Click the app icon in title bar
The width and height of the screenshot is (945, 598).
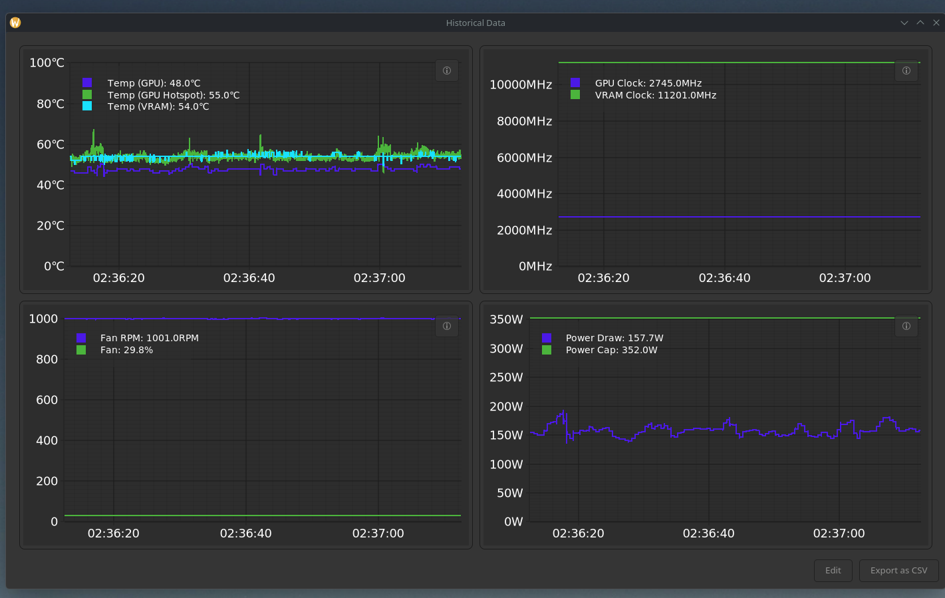pyautogui.click(x=15, y=23)
